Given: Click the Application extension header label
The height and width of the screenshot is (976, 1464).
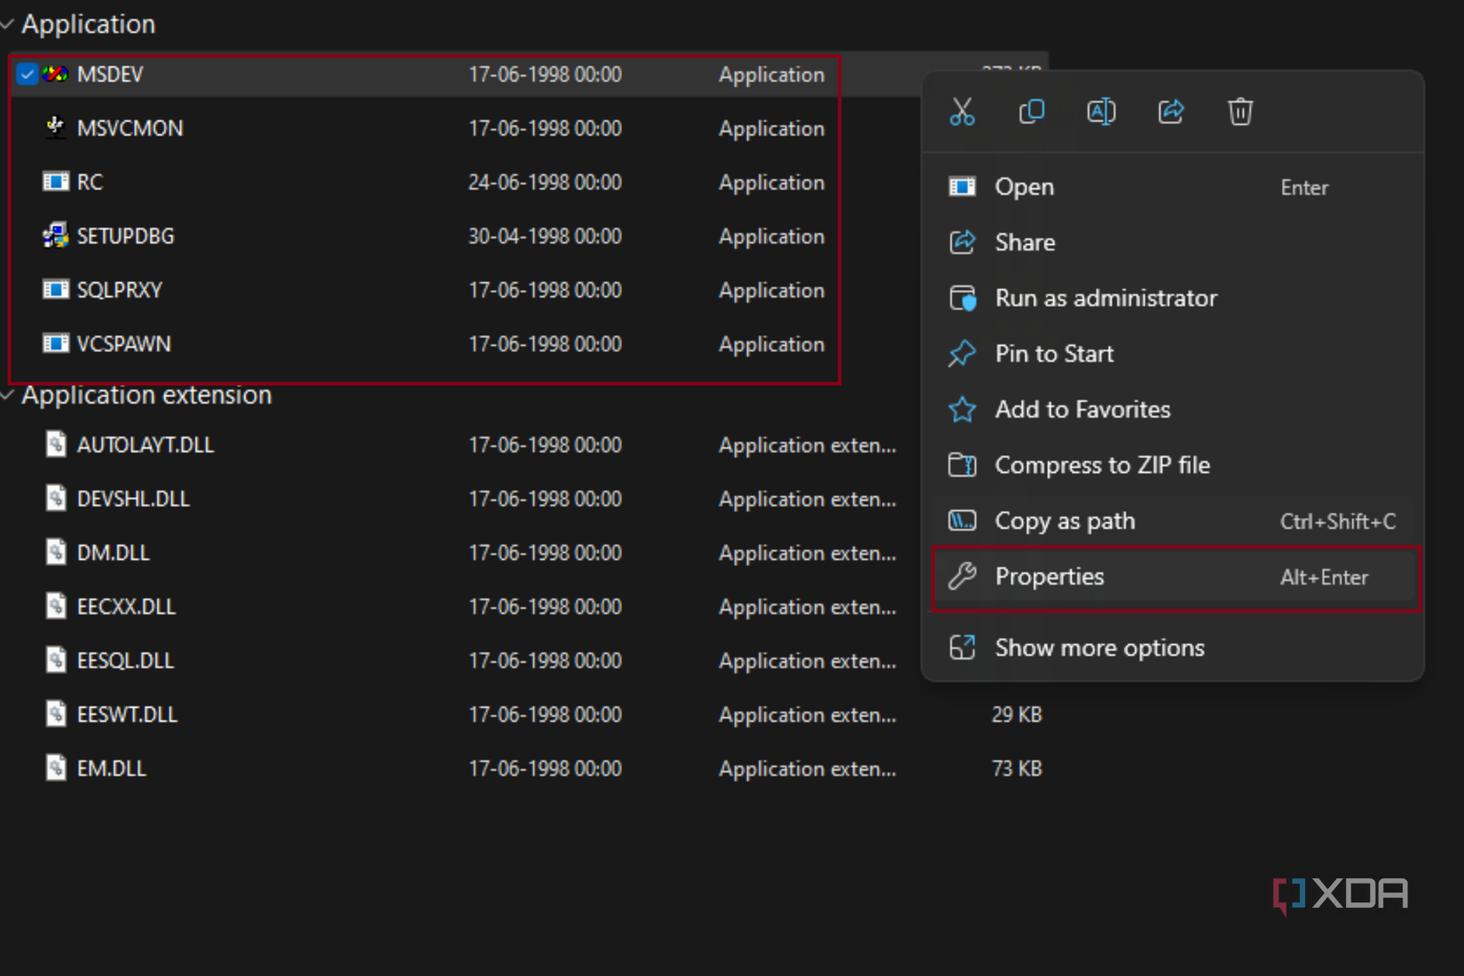Looking at the screenshot, I should point(146,395).
